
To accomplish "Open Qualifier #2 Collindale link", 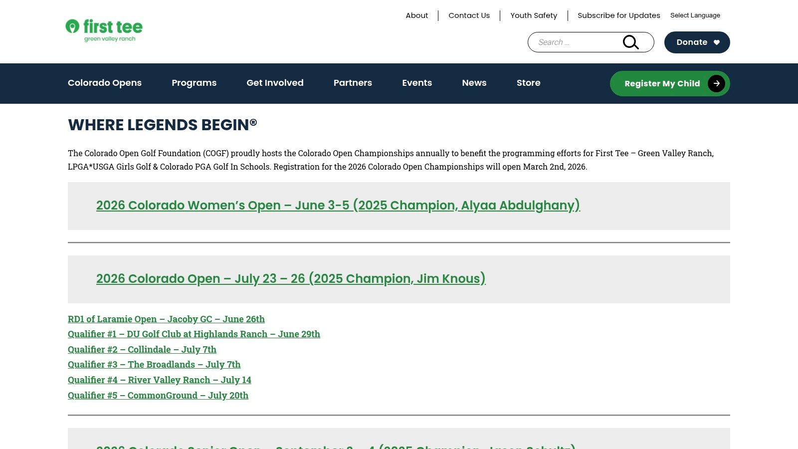I will [x=142, y=349].
